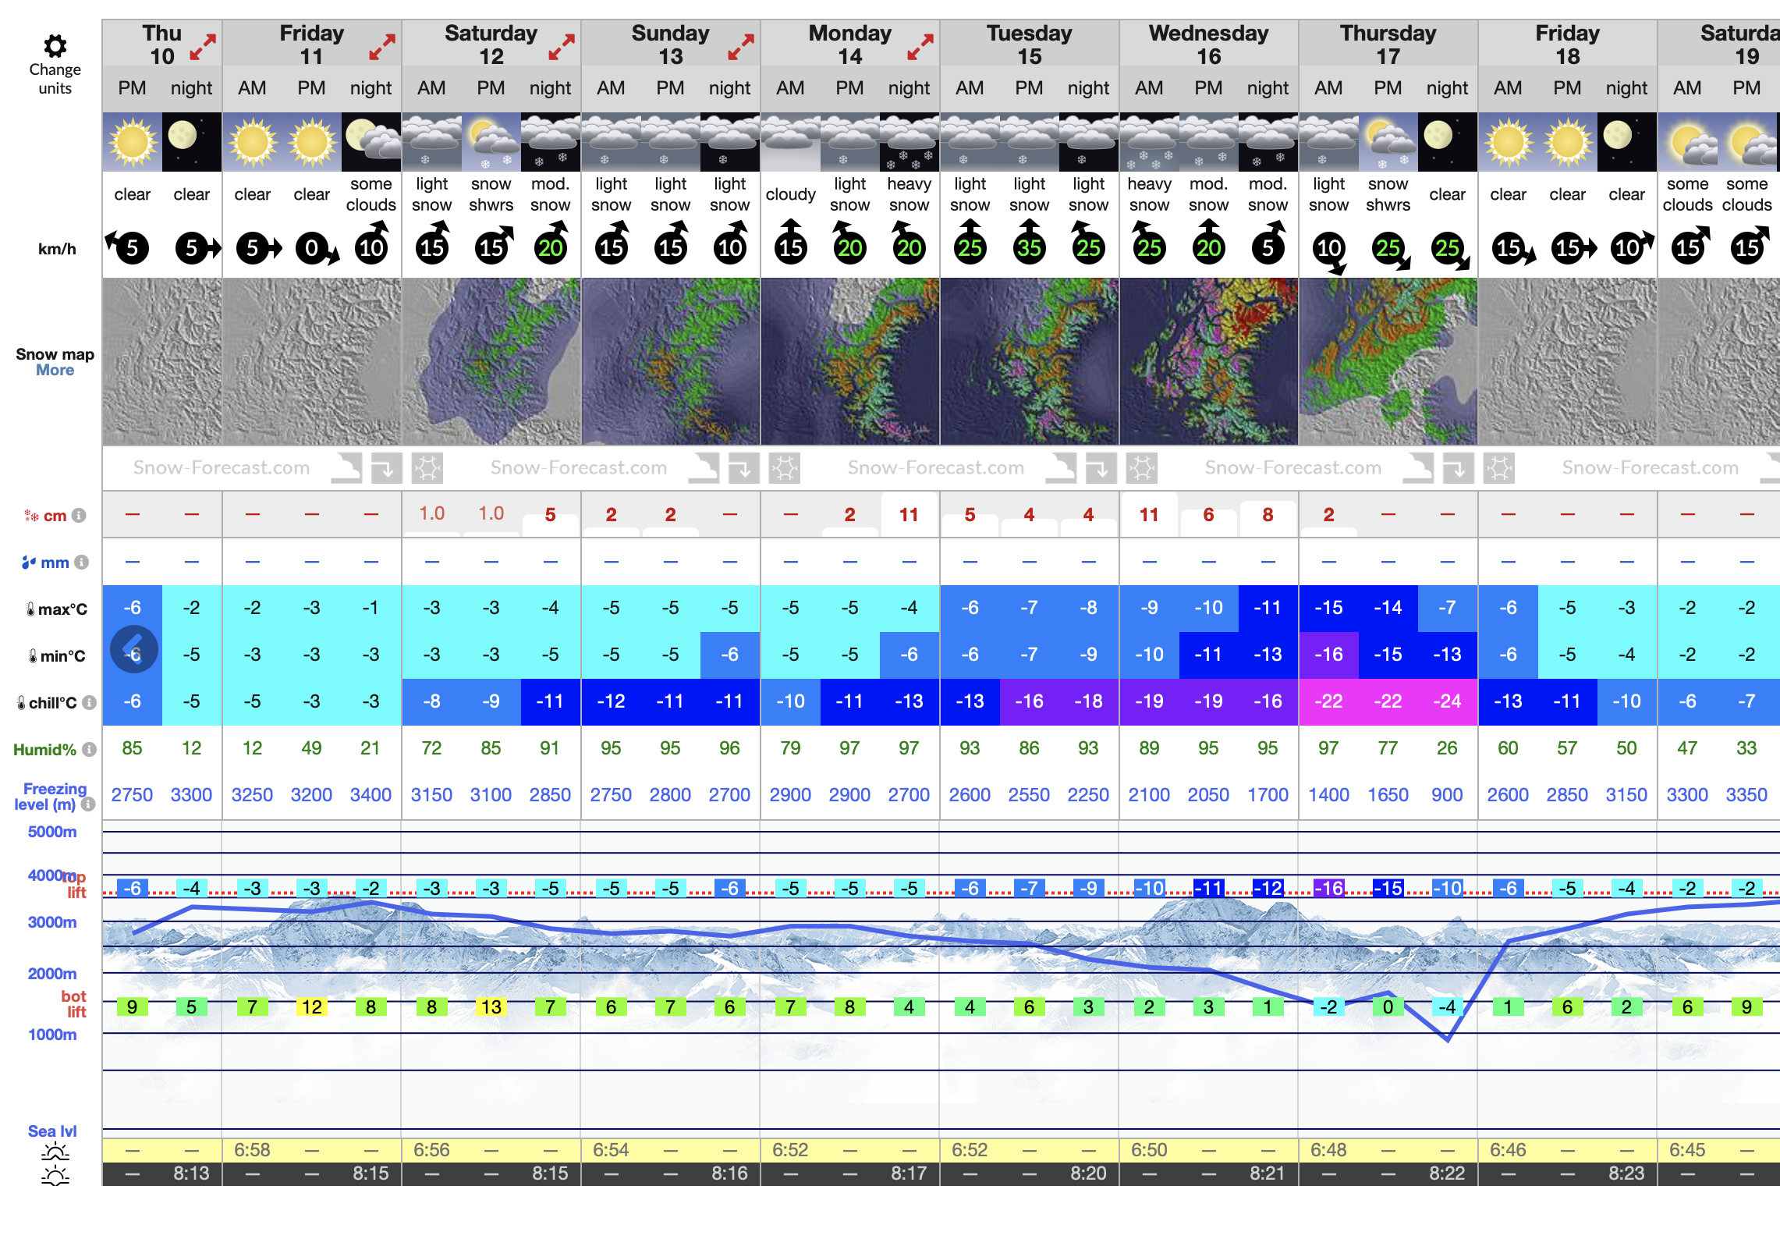Viewport: 1780px width, 1239px height.
Task: Click the chill °C info icon
Action: coord(90,703)
